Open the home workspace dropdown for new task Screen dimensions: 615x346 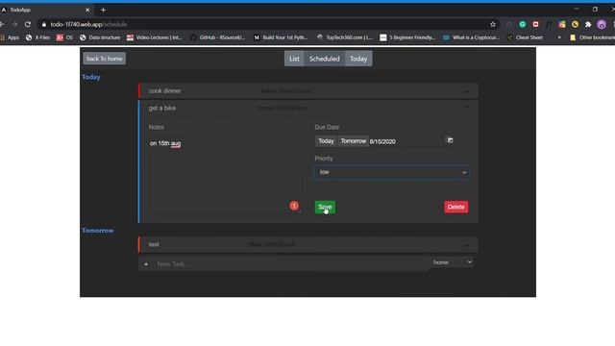[x=453, y=262]
